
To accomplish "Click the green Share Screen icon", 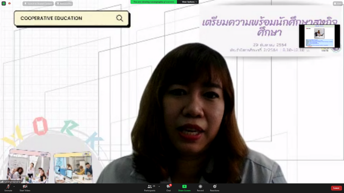I will 184,187.
